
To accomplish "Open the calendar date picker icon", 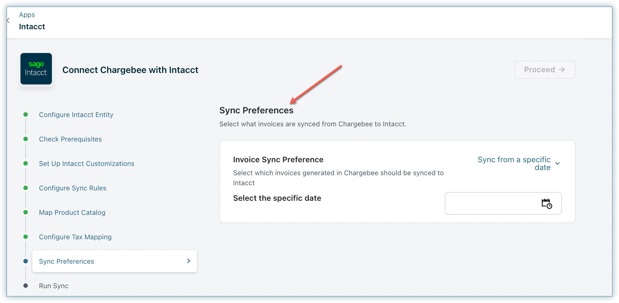I will (x=546, y=203).
